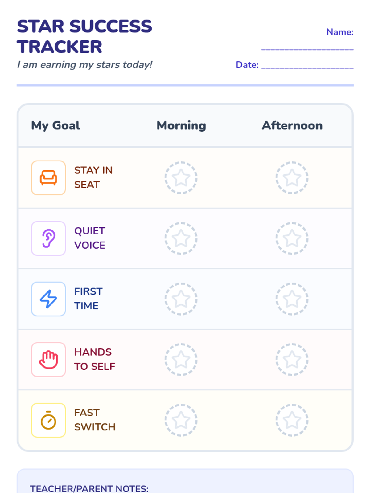Click the orange sofa Stay in Seat icon
Viewport: 370px width, 493px height.
[48, 178]
